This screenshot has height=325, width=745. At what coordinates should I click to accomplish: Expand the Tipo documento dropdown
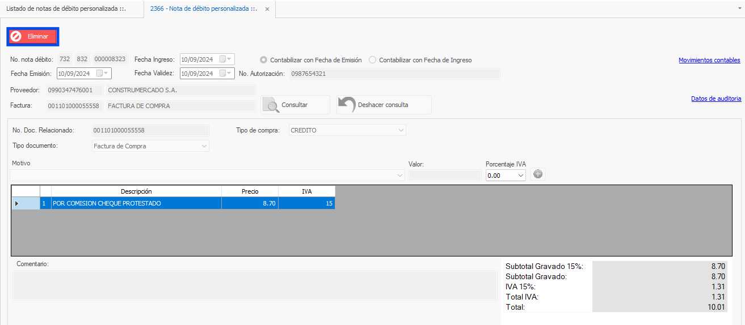point(204,146)
